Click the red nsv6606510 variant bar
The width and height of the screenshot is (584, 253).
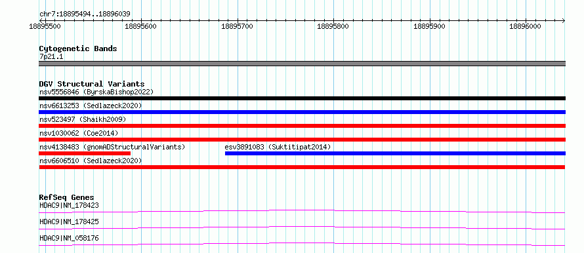pos(302,167)
